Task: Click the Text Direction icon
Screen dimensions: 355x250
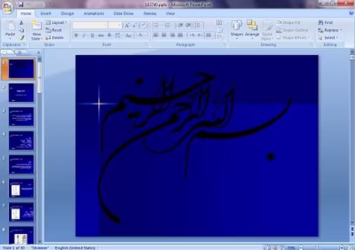Action: (219, 22)
